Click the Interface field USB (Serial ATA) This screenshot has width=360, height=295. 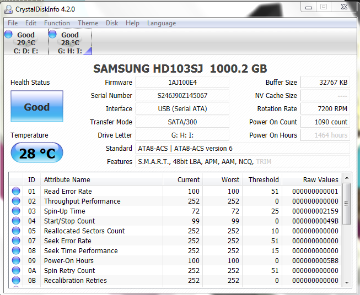click(x=182, y=108)
